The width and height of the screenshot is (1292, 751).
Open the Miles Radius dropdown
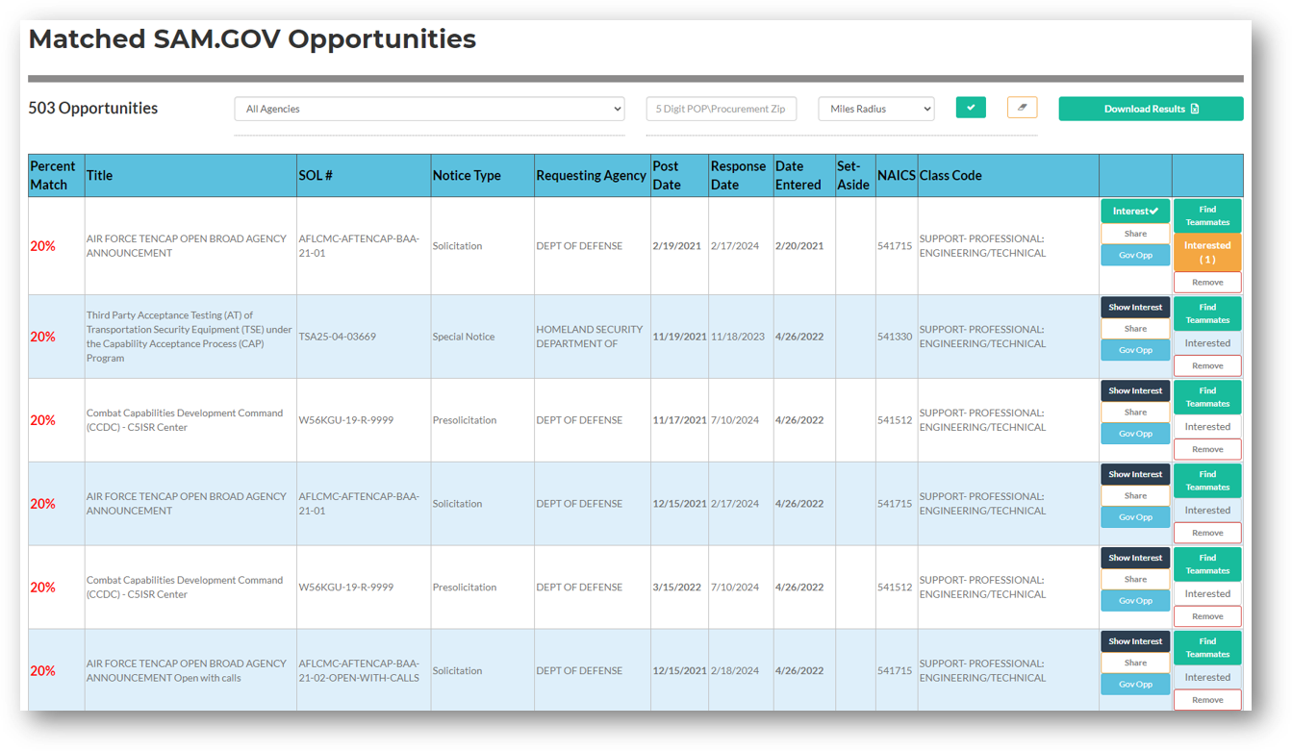point(876,109)
